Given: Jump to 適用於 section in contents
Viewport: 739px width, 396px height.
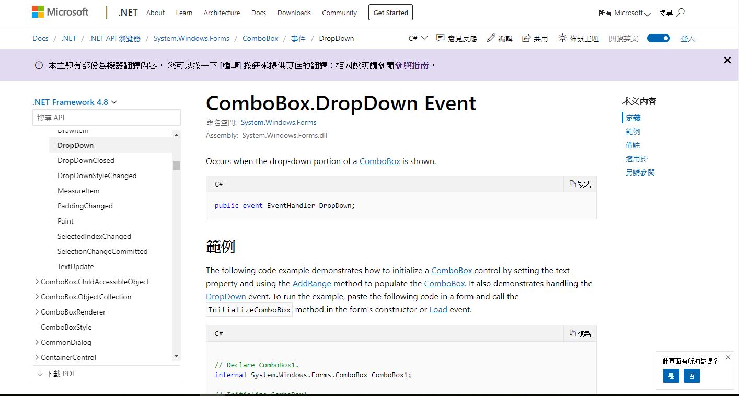Looking at the screenshot, I should (637, 159).
